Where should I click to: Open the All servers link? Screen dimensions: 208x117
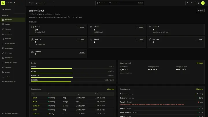point(111,89)
